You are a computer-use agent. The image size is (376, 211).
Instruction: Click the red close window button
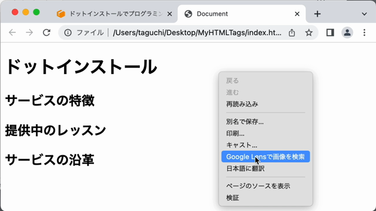[15, 12]
